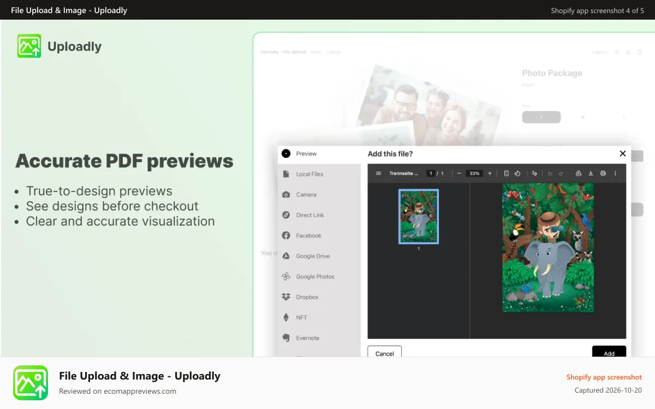Choose Direct Link upload source
Image resolution: width=655 pixels, height=409 pixels.
tap(319, 215)
